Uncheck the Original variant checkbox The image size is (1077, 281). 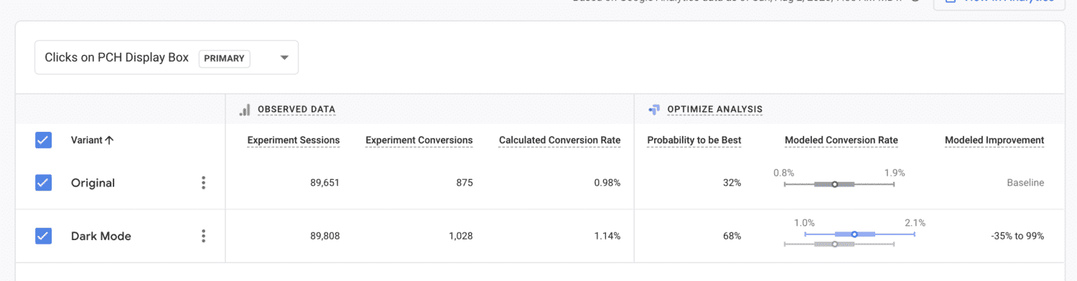[x=43, y=183]
